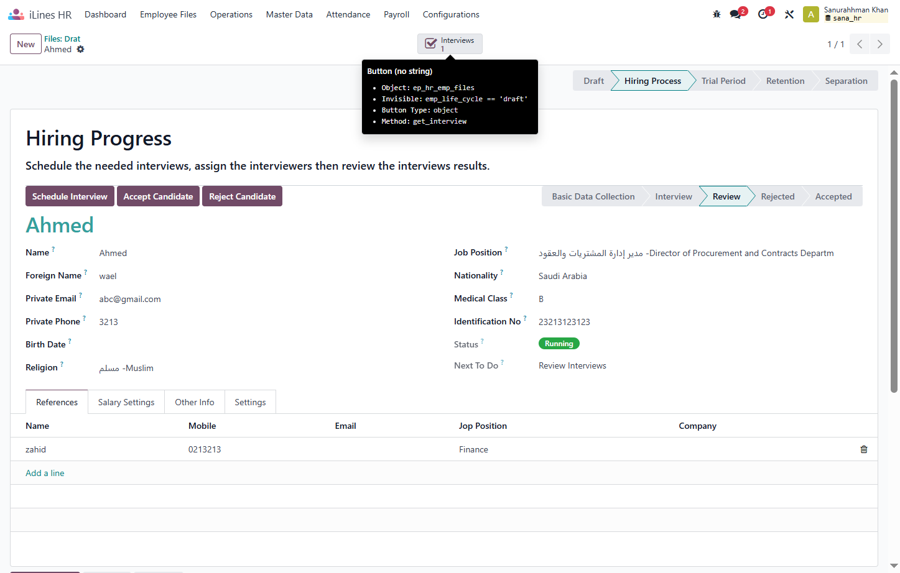Screen dimensions: 900x573
Task: Select the References tab
Action: (x=57, y=402)
